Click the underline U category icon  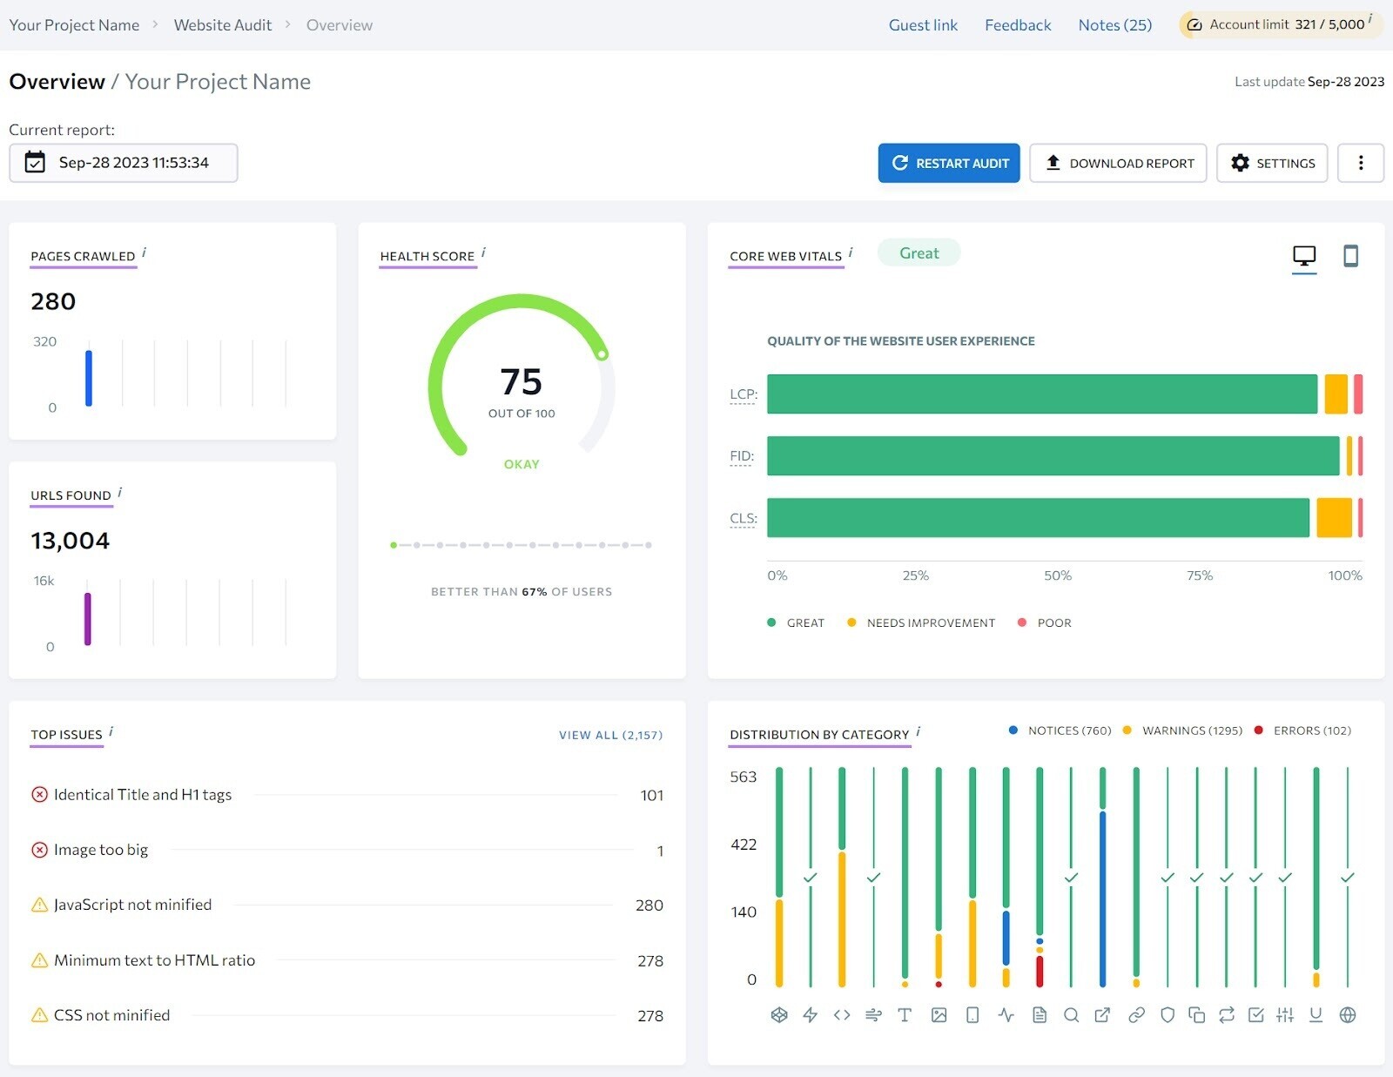tap(1316, 1014)
